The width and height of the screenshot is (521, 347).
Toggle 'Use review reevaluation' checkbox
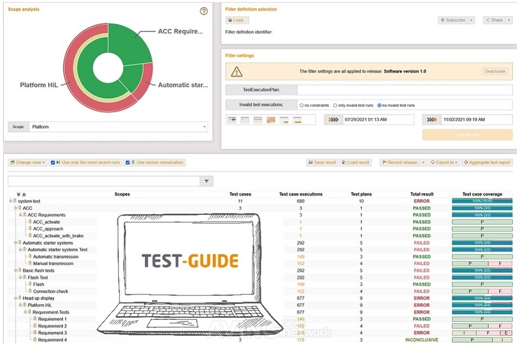[128, 162]
